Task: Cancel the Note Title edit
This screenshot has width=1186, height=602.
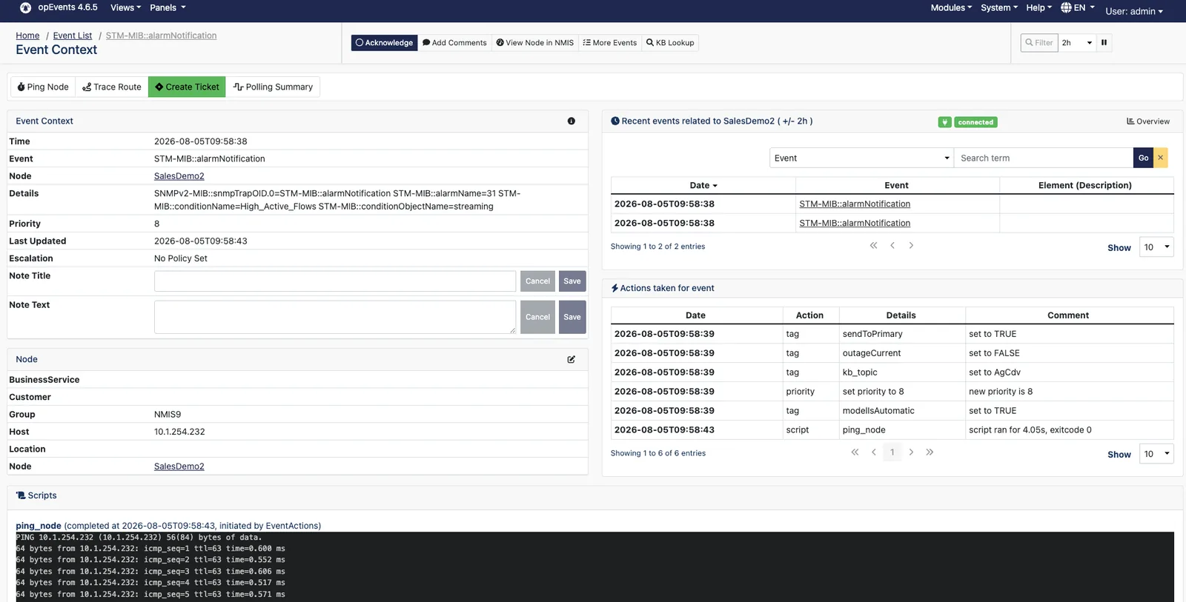Action: click(537, 281)
